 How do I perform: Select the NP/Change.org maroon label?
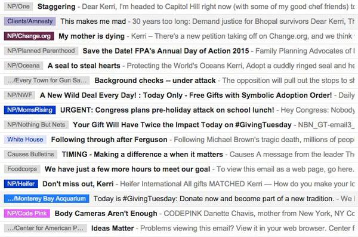point(29,36)
